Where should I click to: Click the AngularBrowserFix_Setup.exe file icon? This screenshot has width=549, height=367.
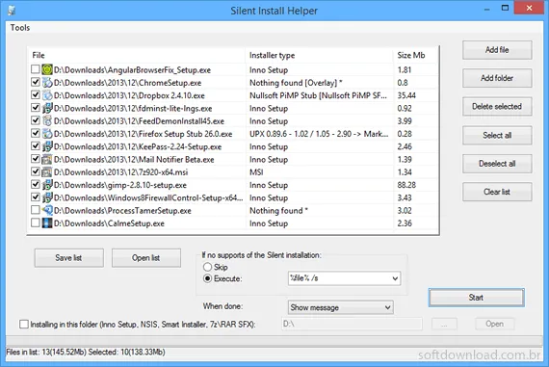click(47, 69)
